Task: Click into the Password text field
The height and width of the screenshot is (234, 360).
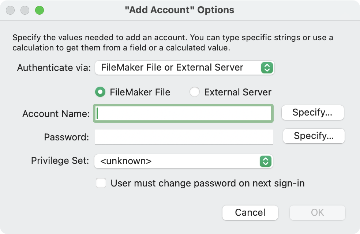Action: (184, 137)
